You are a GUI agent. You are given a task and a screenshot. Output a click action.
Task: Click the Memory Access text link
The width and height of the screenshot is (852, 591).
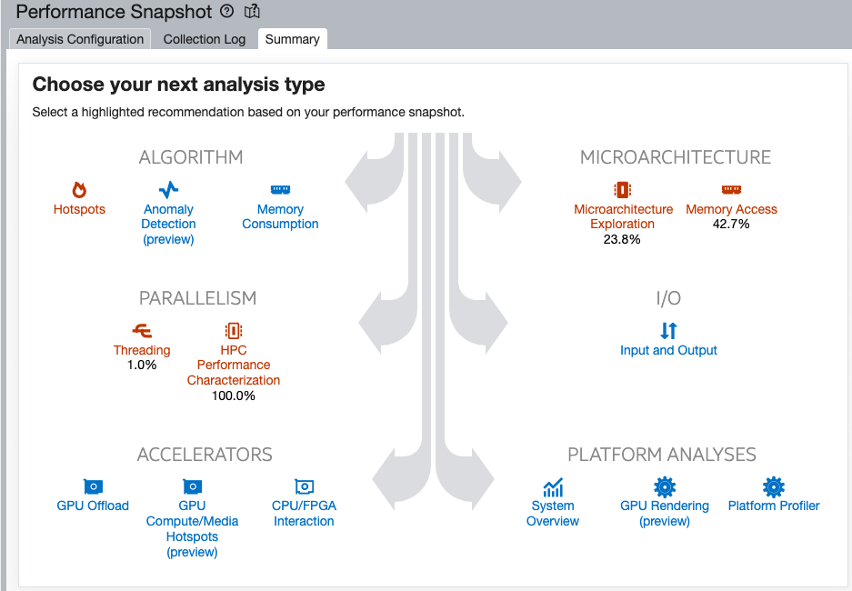pos(731,209)
